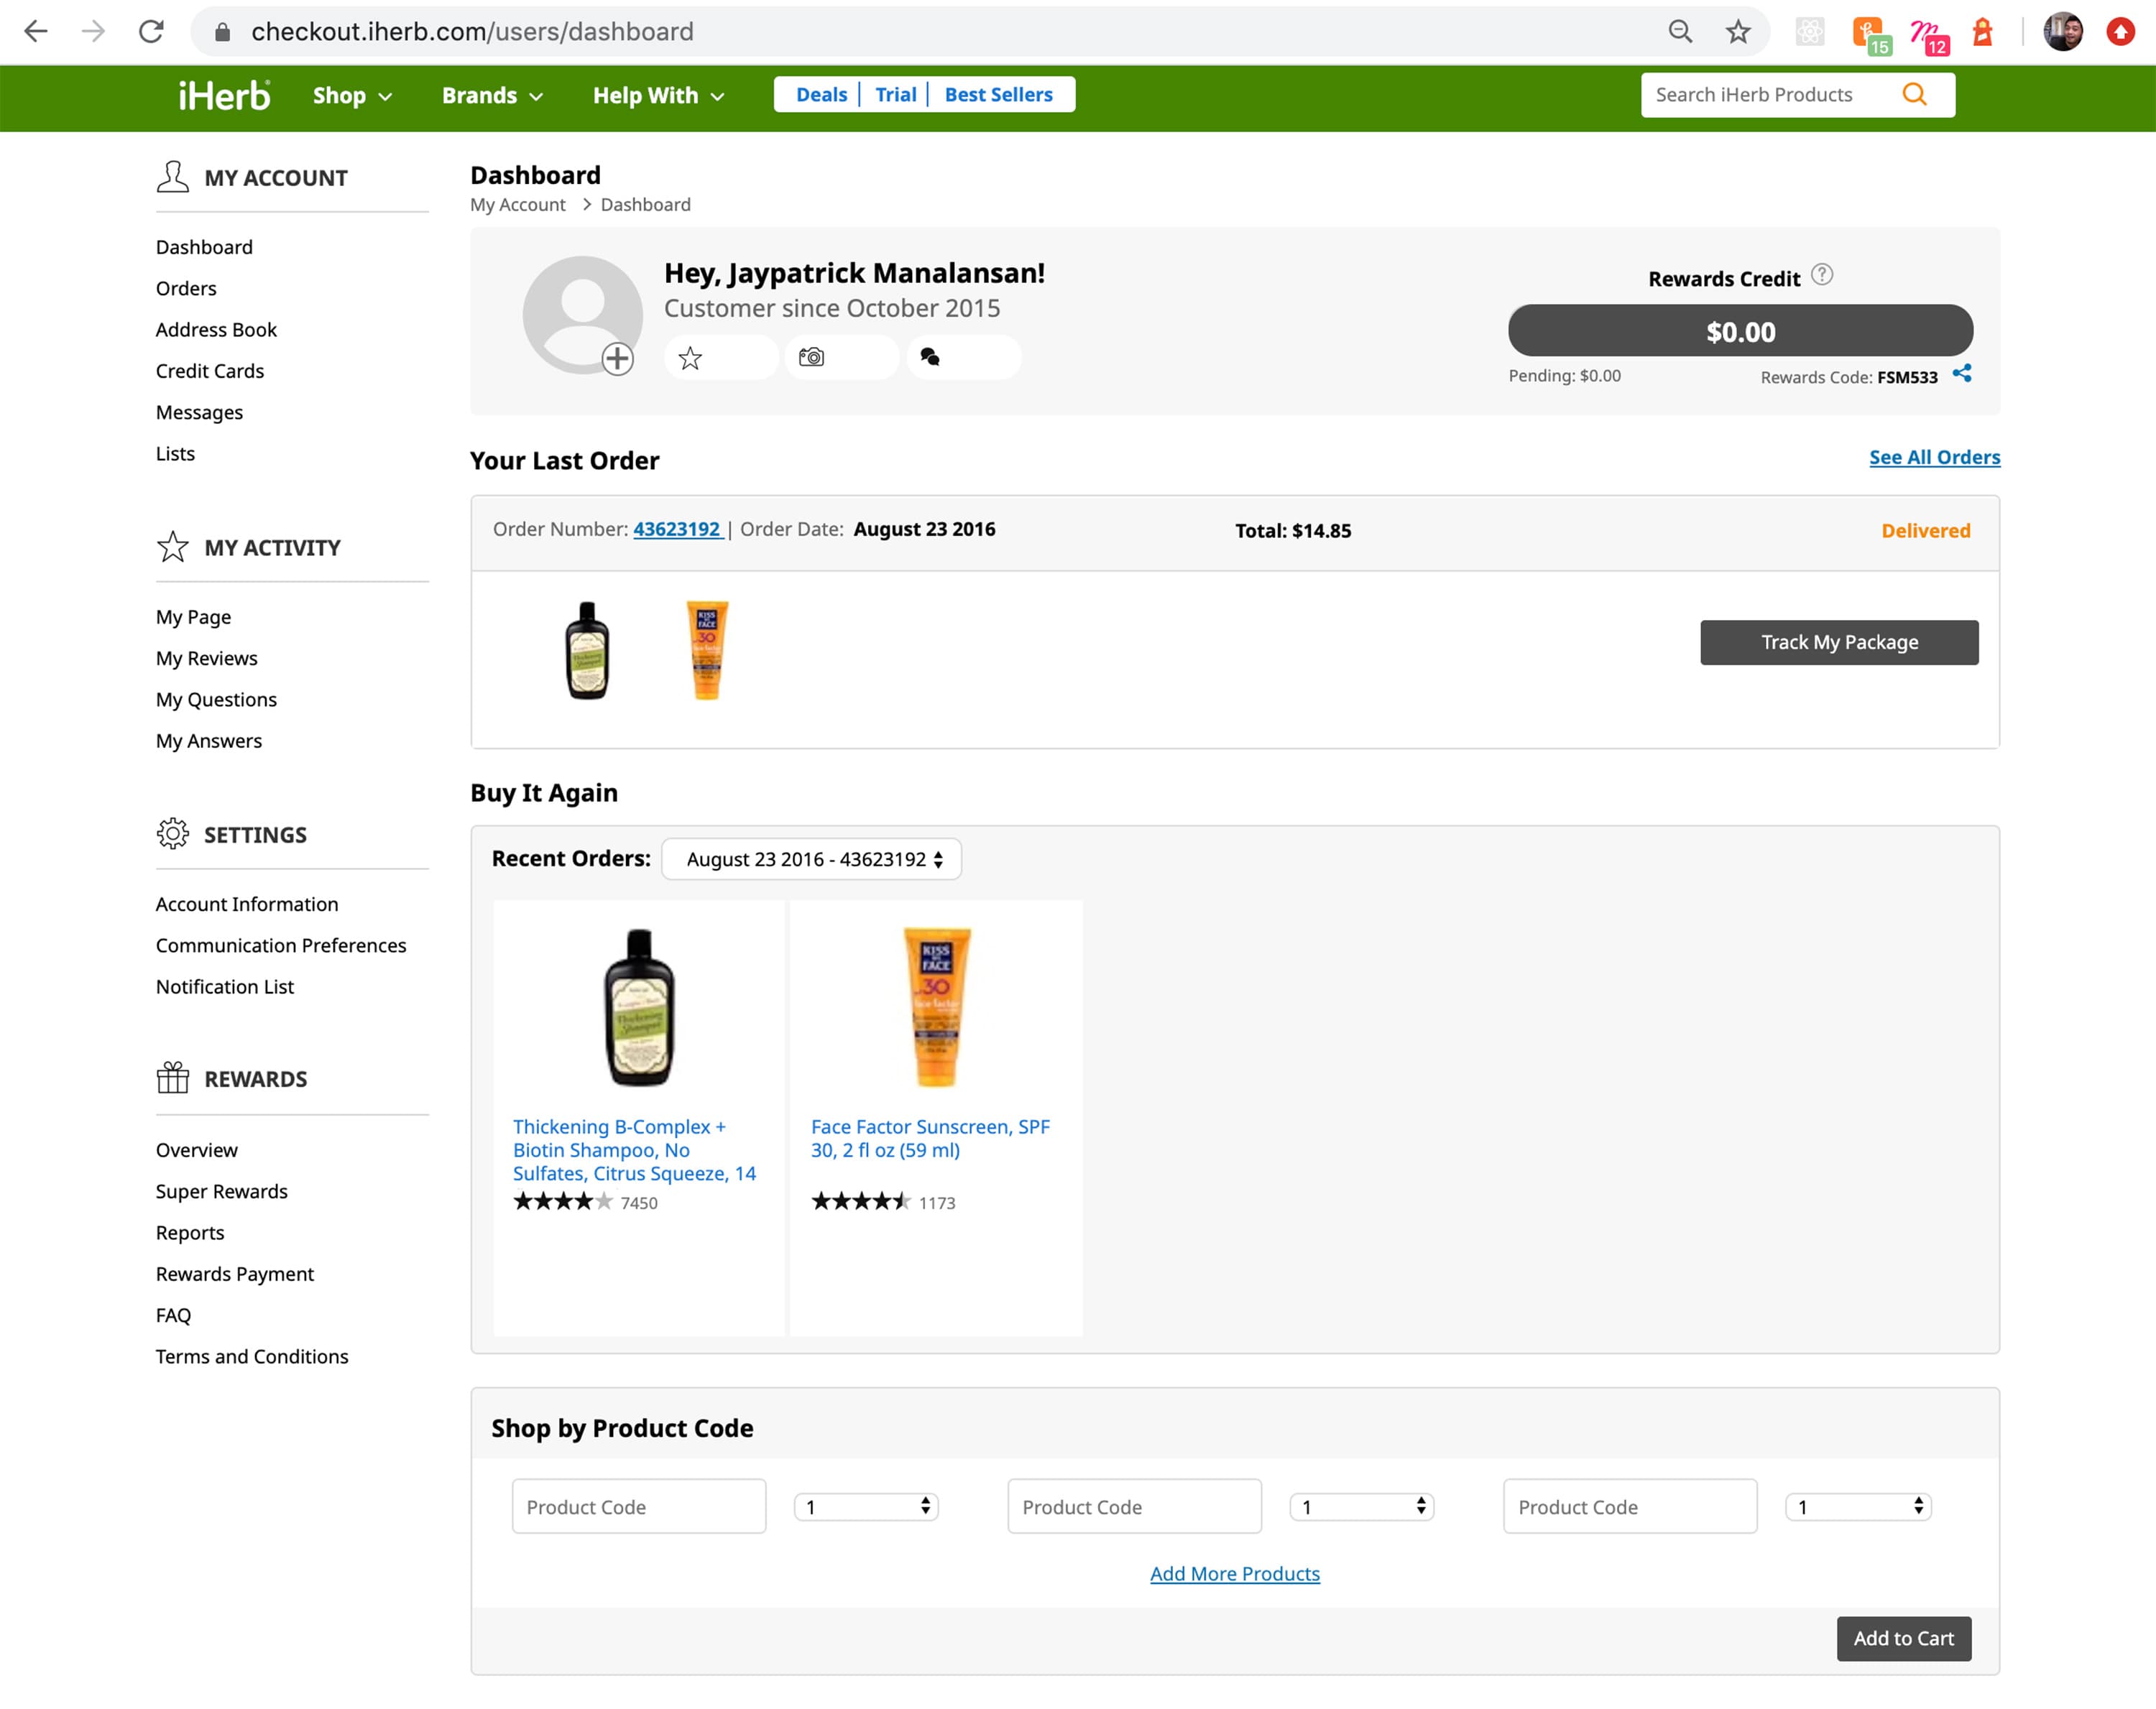Click My Account breadcrumb link
Screen dimensions: 2156x1709
click(517, 204)
